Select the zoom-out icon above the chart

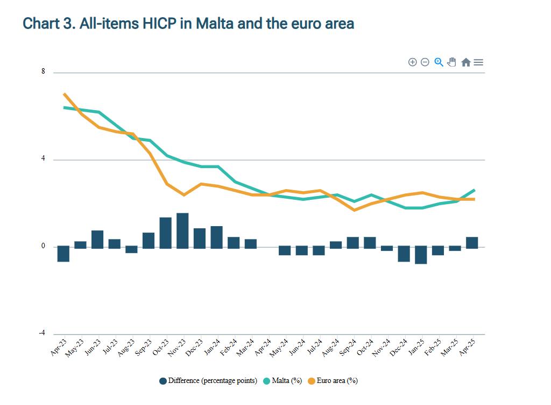pyautogui.click(x=425, y=62)
